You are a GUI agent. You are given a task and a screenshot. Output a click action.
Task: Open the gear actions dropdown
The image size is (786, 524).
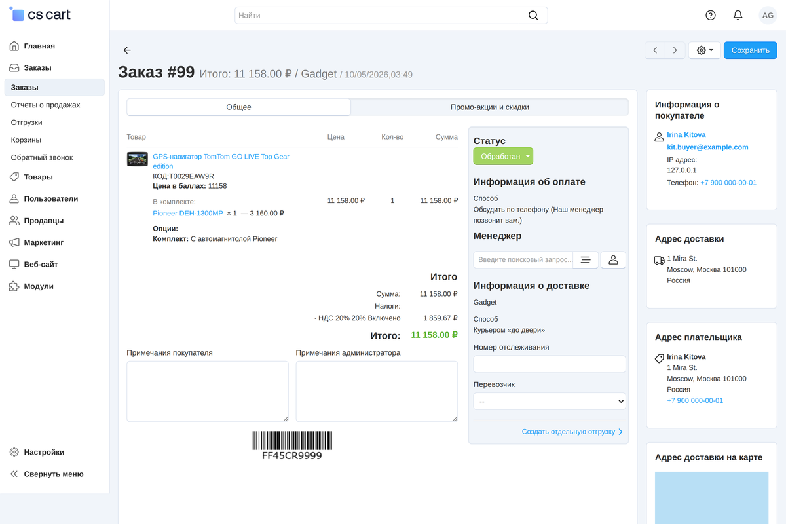pos(705,50)
